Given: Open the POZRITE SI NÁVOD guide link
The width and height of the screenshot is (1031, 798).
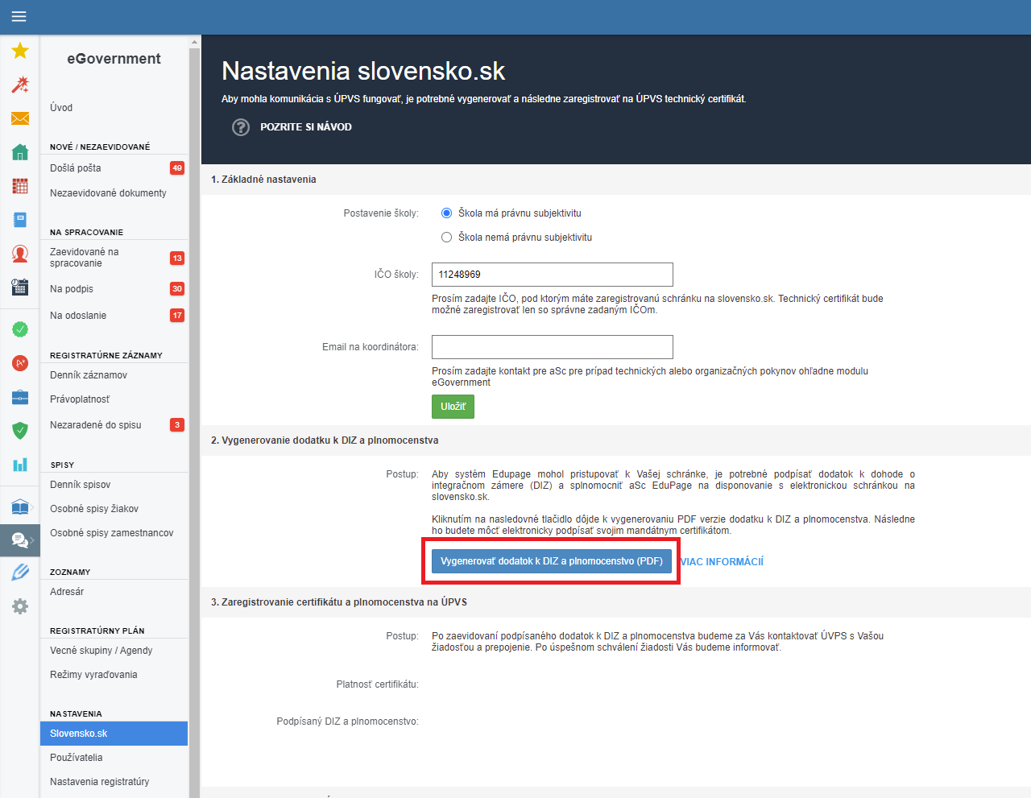Looking at the screenshot, I should point(306,127).
